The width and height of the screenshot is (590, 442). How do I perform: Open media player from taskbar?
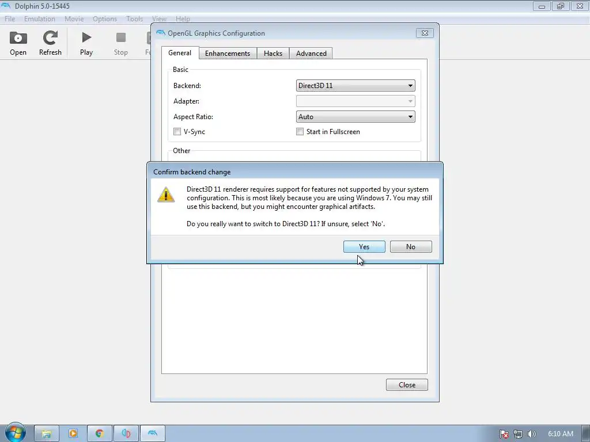[x=73, y=434]
